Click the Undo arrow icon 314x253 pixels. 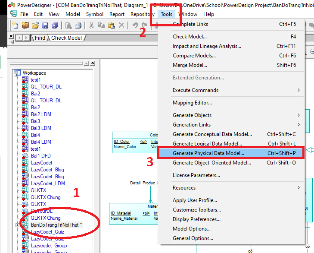point(135,25)
